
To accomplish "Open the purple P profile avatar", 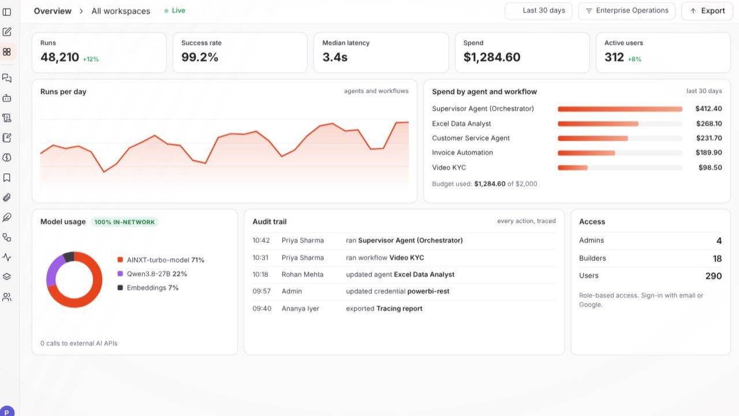I will [7, 411].
